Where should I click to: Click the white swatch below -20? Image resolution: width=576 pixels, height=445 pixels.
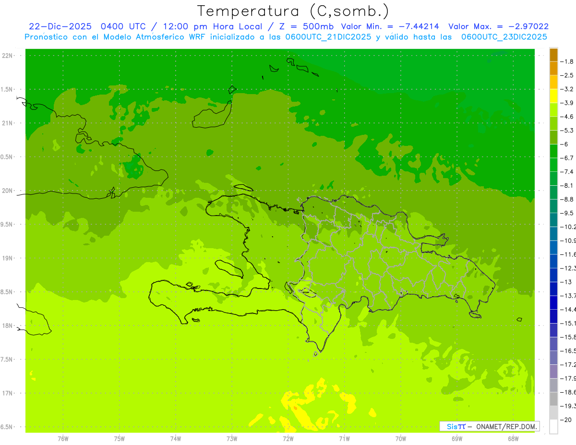(x=553, y=427)
